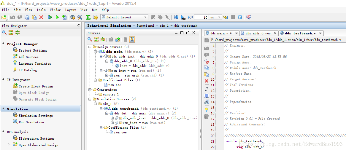Click the Flow Navigator search magnifier

pyautogui.click(x=4, y=32)
